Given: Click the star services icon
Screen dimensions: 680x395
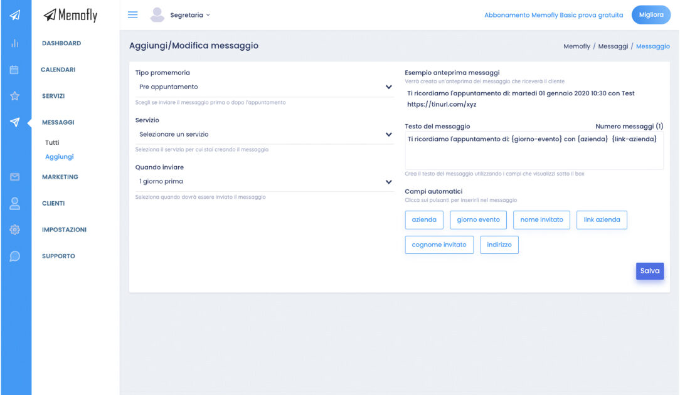Looking at the screenshot, I should (x=15, y=96).
